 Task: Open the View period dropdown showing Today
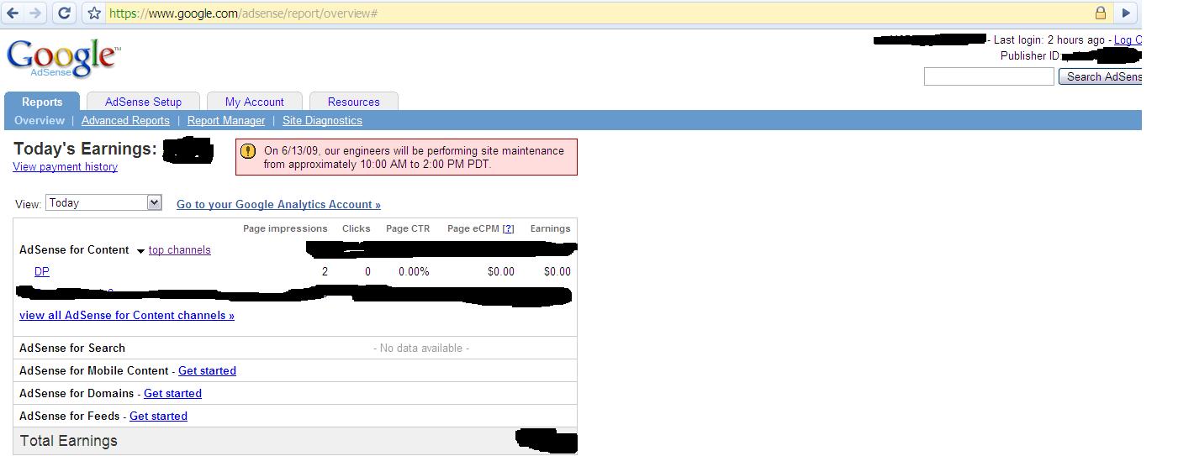(x=103, y=202)
